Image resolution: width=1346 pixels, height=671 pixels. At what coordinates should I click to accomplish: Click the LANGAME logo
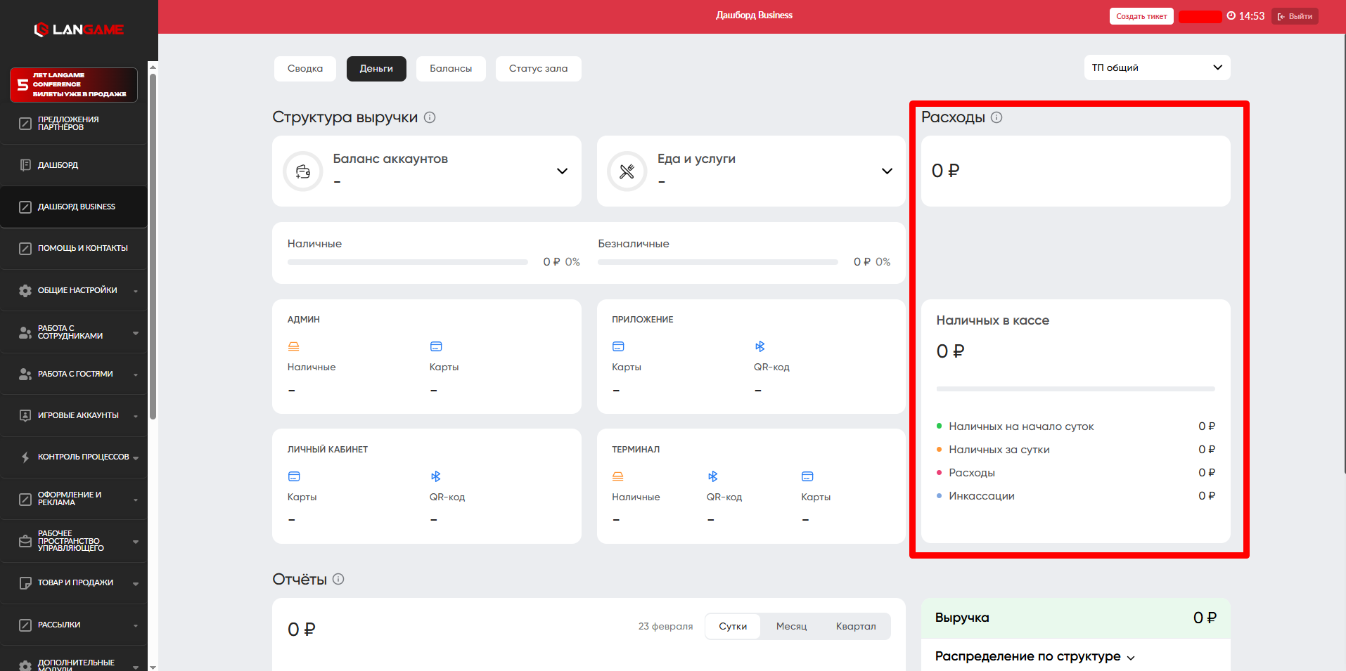(x=79, y=30)
